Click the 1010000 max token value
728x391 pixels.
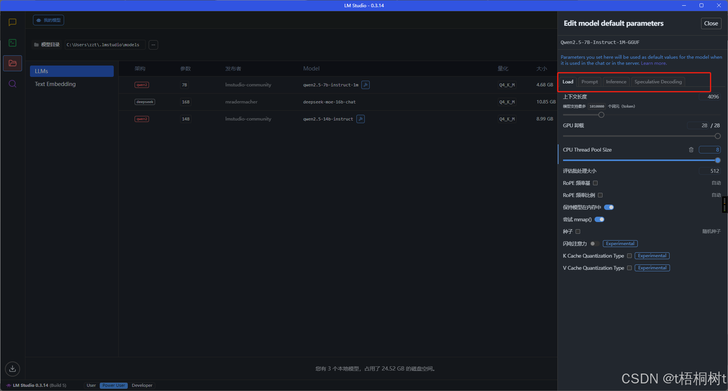(597, 106)
